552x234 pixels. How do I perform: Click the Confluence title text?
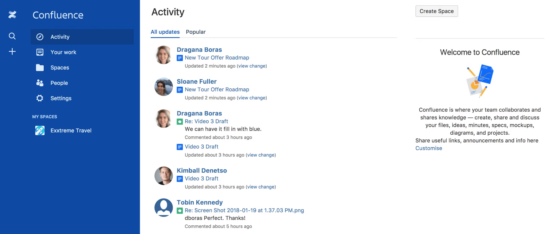(x=58, y=15)
